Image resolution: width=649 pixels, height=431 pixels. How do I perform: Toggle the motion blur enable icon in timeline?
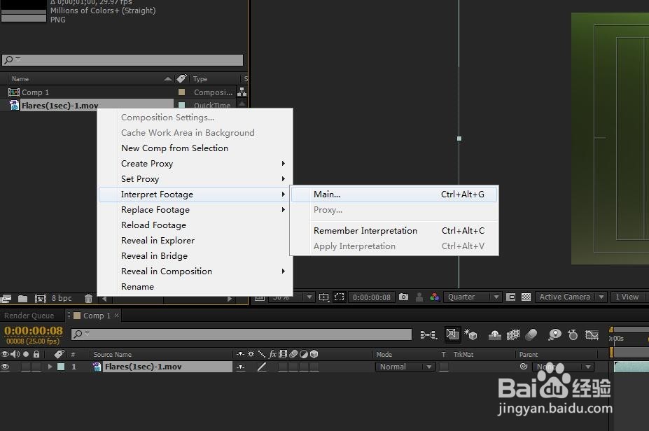click(x=531, y=334)
